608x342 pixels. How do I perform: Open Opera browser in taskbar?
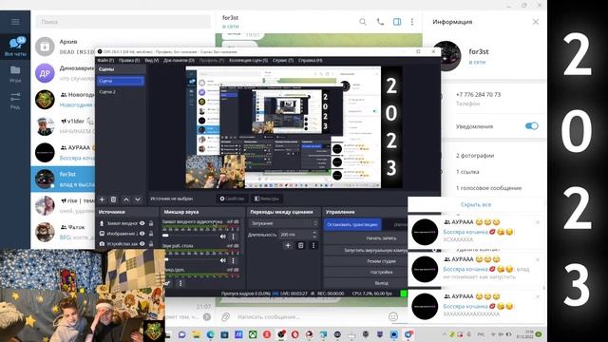(295, 334)
